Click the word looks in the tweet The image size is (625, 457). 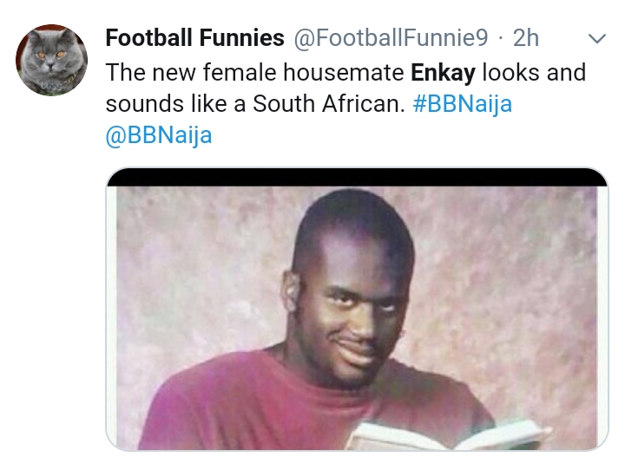point(523,72)
